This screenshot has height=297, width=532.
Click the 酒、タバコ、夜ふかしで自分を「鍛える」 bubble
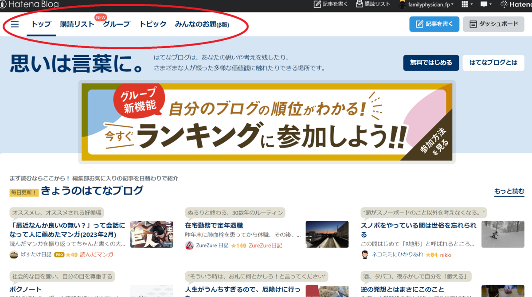(x=415, y=277)
